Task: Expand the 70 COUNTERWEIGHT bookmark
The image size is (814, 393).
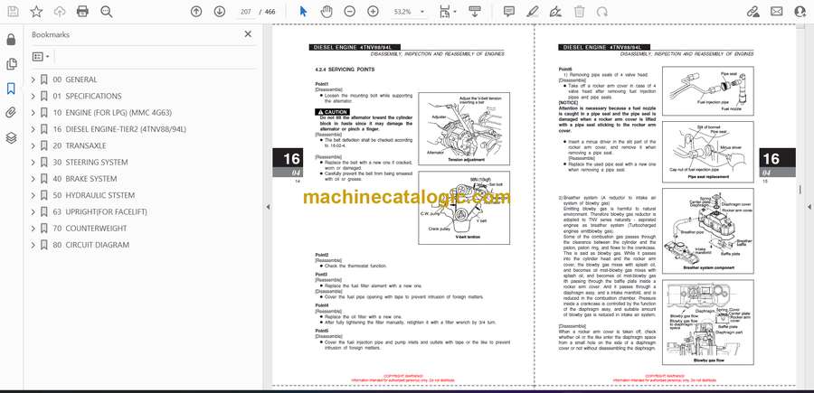Action: coord(33,229)
